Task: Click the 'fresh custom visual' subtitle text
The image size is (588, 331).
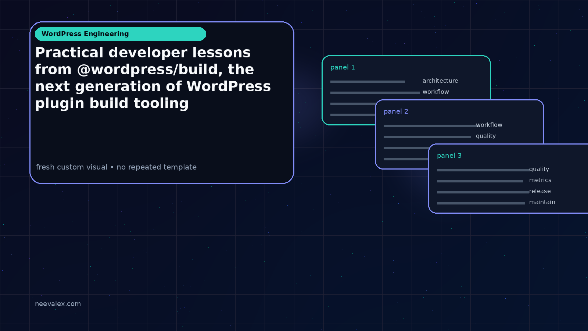Action: click(116, 167)
